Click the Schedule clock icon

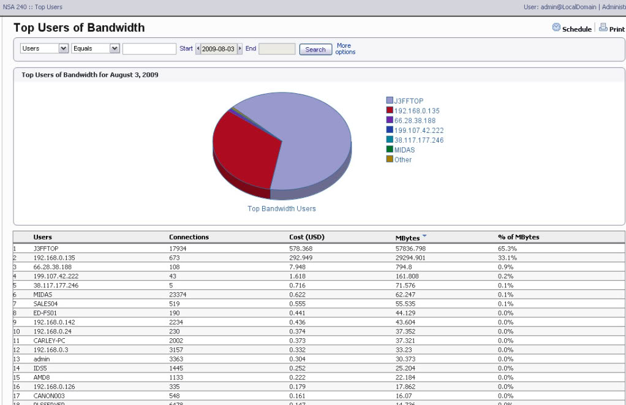point(557,28)
